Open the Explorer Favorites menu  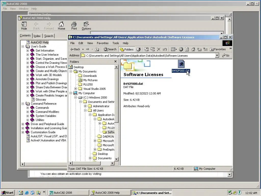pos(102,43)
